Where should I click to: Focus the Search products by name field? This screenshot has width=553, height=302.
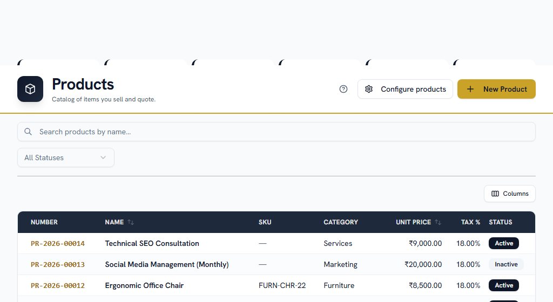click(x=276, y=132)
